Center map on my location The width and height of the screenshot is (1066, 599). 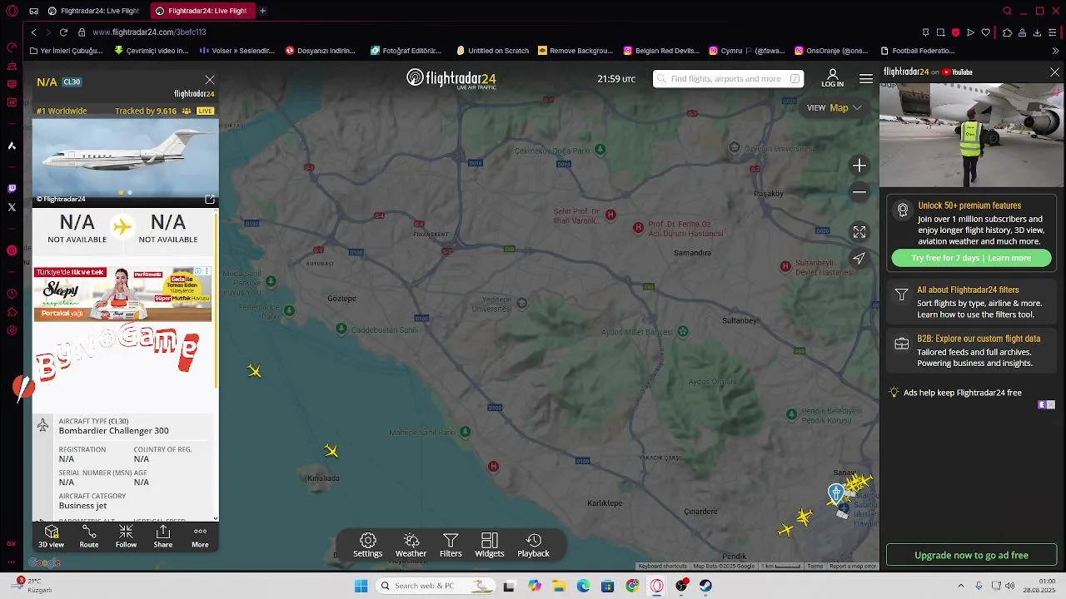(x=859, y=258)
